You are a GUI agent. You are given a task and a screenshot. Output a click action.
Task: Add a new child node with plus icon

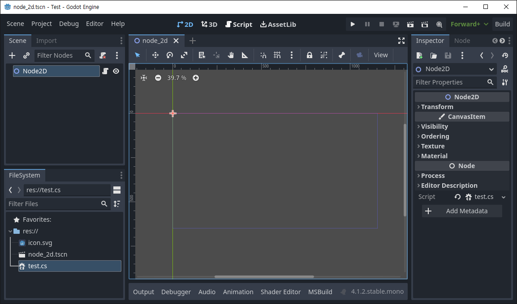[12, 55]
